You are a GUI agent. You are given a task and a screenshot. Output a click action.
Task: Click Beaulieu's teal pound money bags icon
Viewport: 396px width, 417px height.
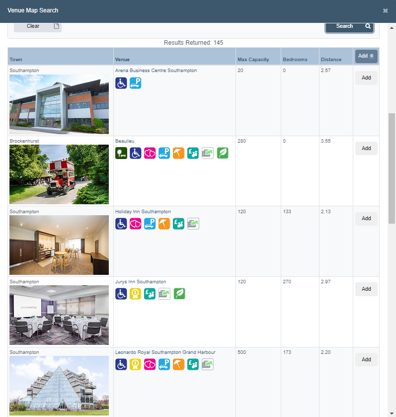[193, 153]
